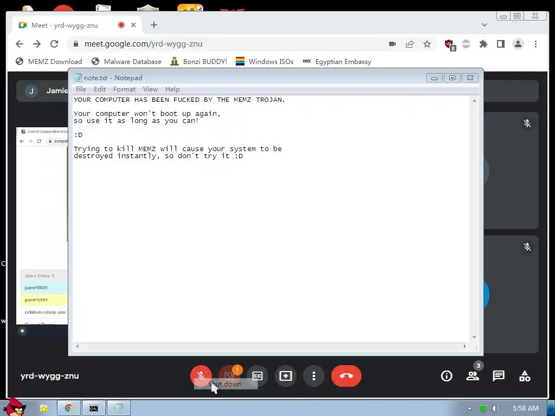Click the Angry Birds start button

14,407
